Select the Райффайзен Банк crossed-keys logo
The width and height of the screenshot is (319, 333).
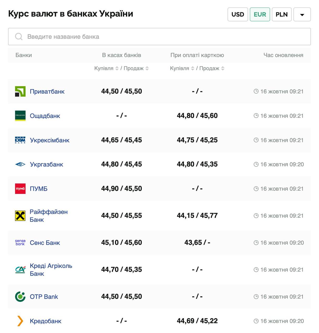pos(20,215)
